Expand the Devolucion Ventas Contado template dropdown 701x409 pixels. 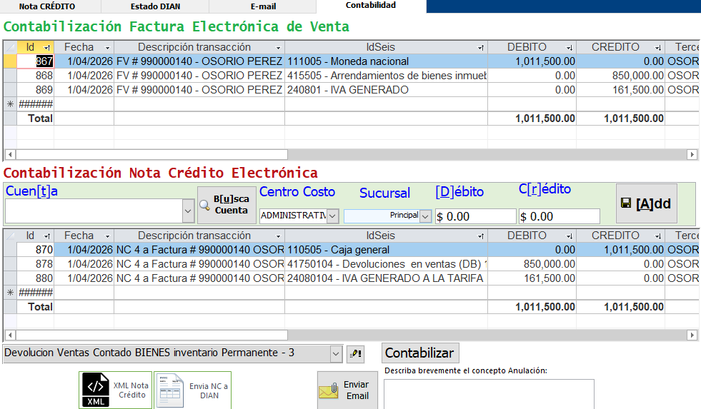pos(337,353)
